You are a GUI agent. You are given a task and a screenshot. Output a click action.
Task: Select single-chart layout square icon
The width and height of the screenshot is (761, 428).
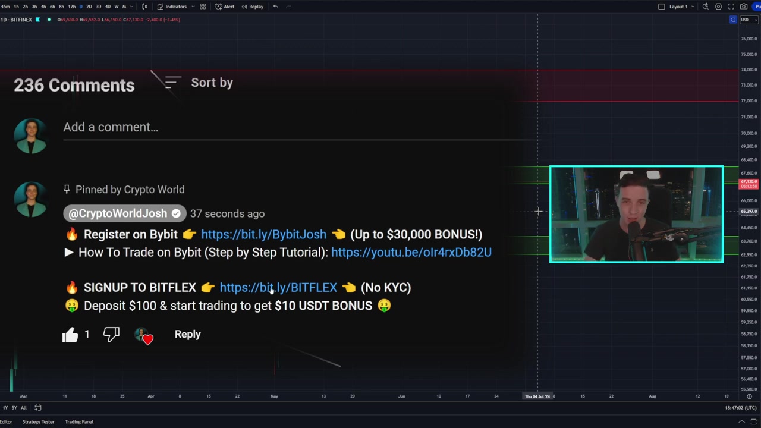(x=662, y=7)
